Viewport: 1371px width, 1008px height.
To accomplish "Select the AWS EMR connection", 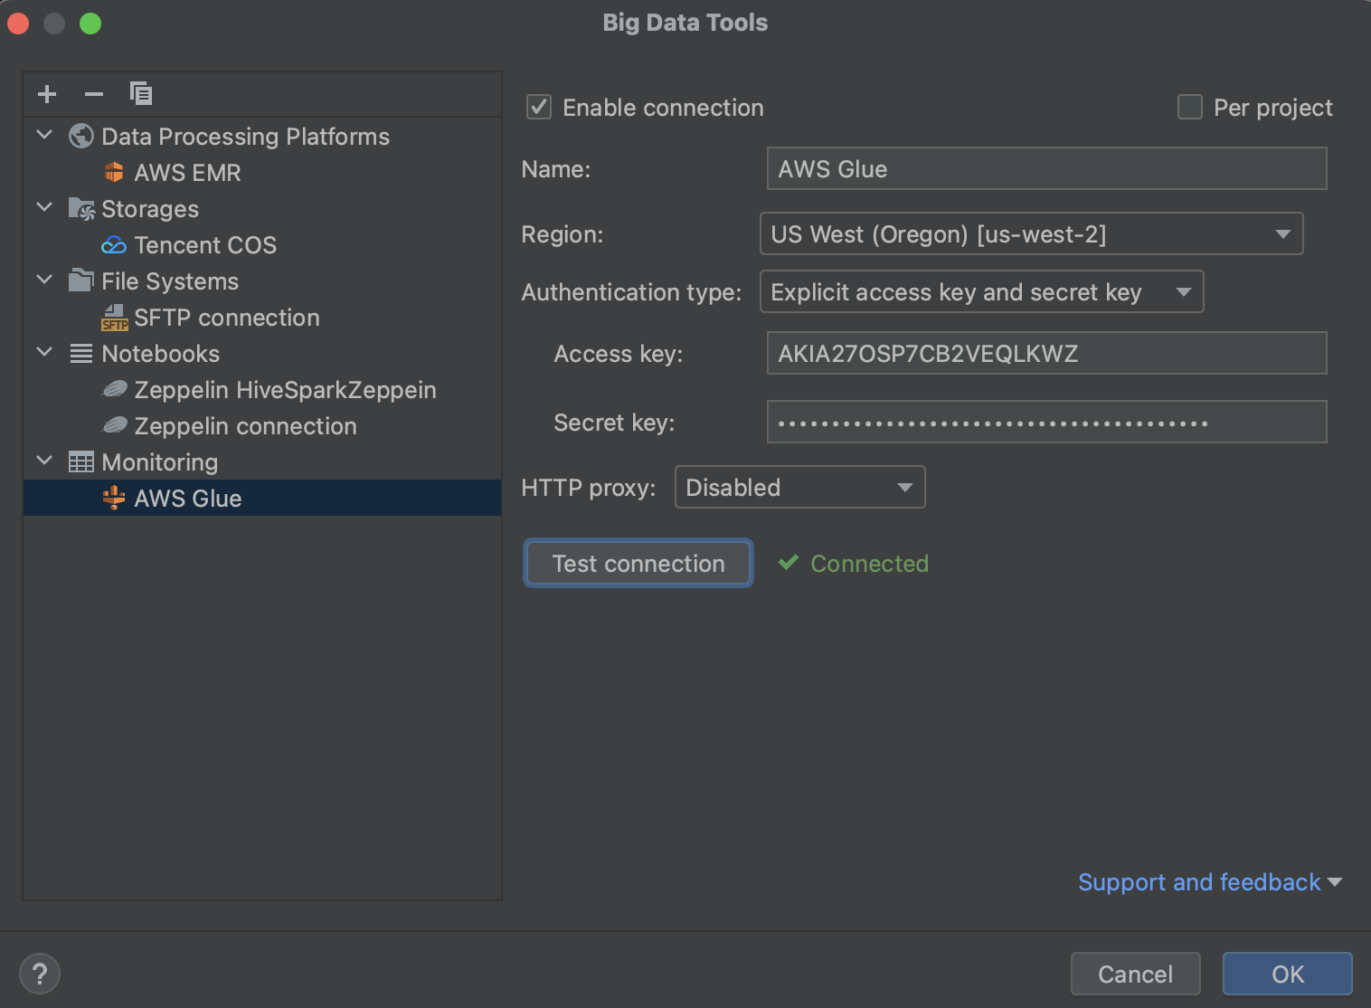I will tap(186, 172).
